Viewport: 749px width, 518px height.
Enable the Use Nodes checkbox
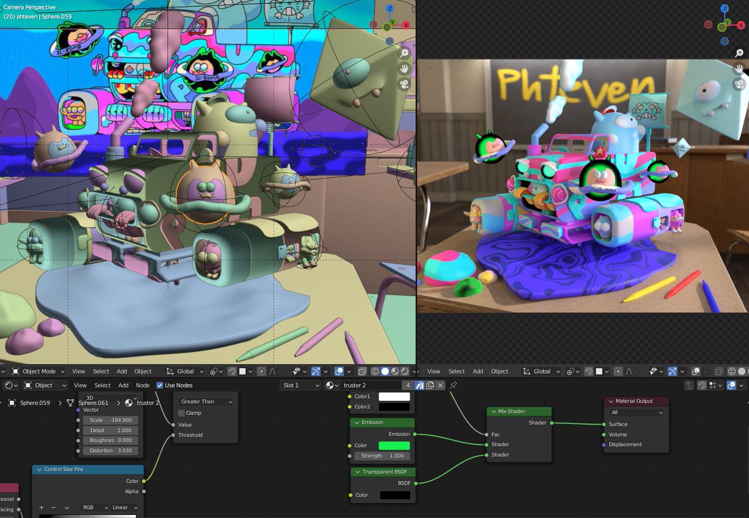click(160, 385)
